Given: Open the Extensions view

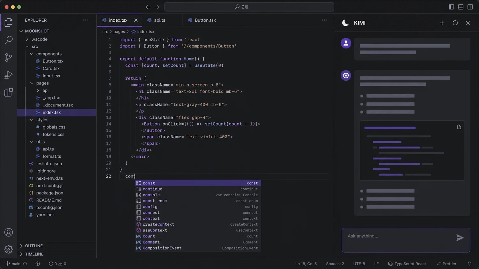Looking at the screenshot, I should click(x=9, y=92).
